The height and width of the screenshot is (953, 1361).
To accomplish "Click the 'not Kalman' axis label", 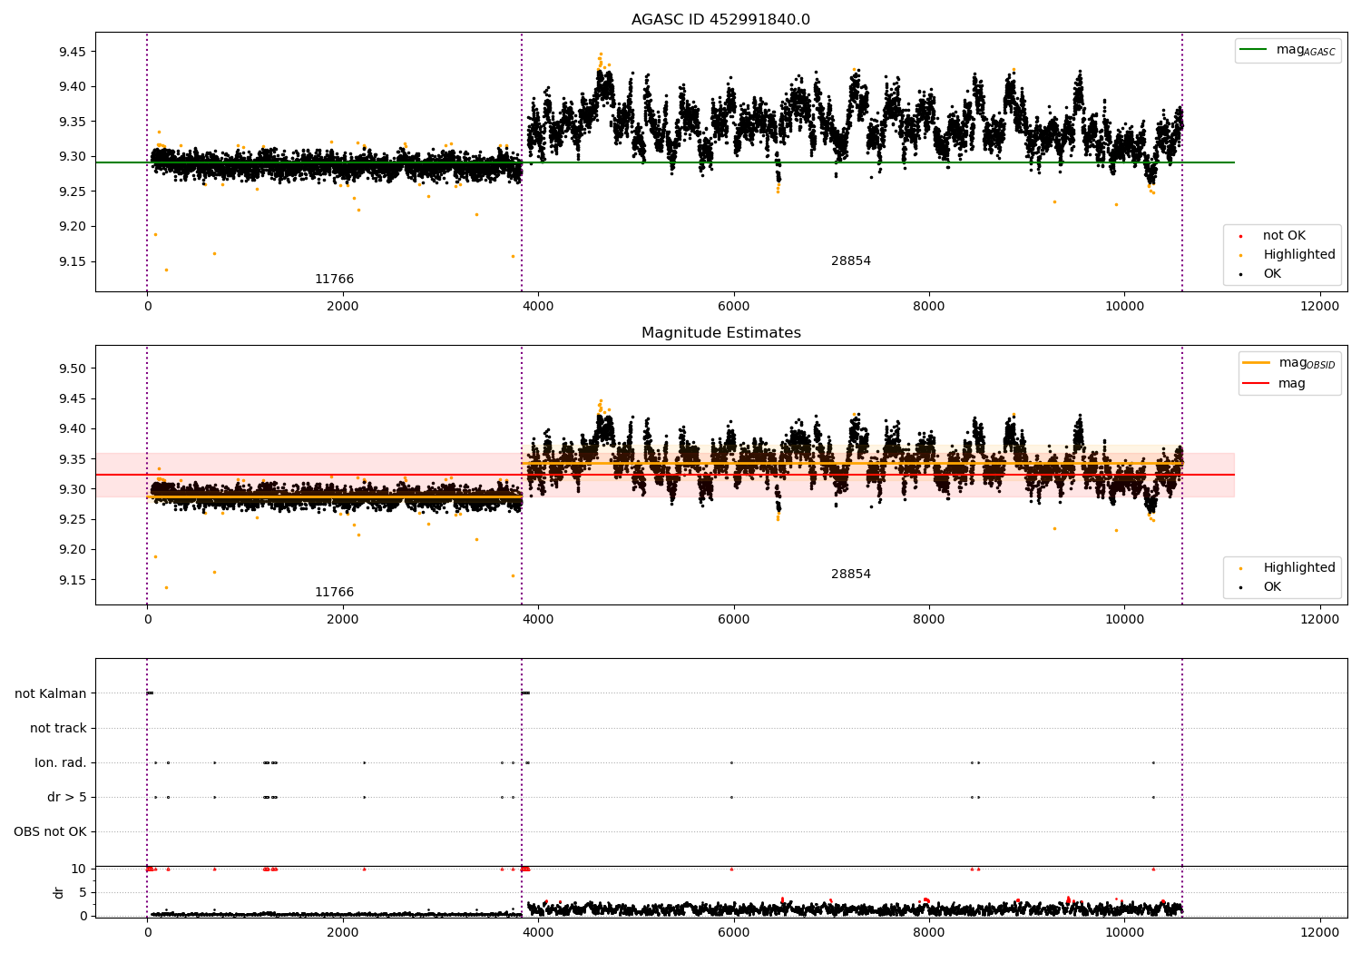I will (x=51, y=693).
